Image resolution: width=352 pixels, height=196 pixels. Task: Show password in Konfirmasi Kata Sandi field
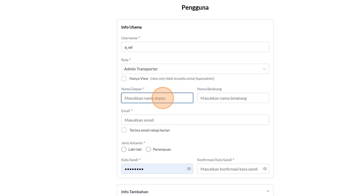click(265, 169)
